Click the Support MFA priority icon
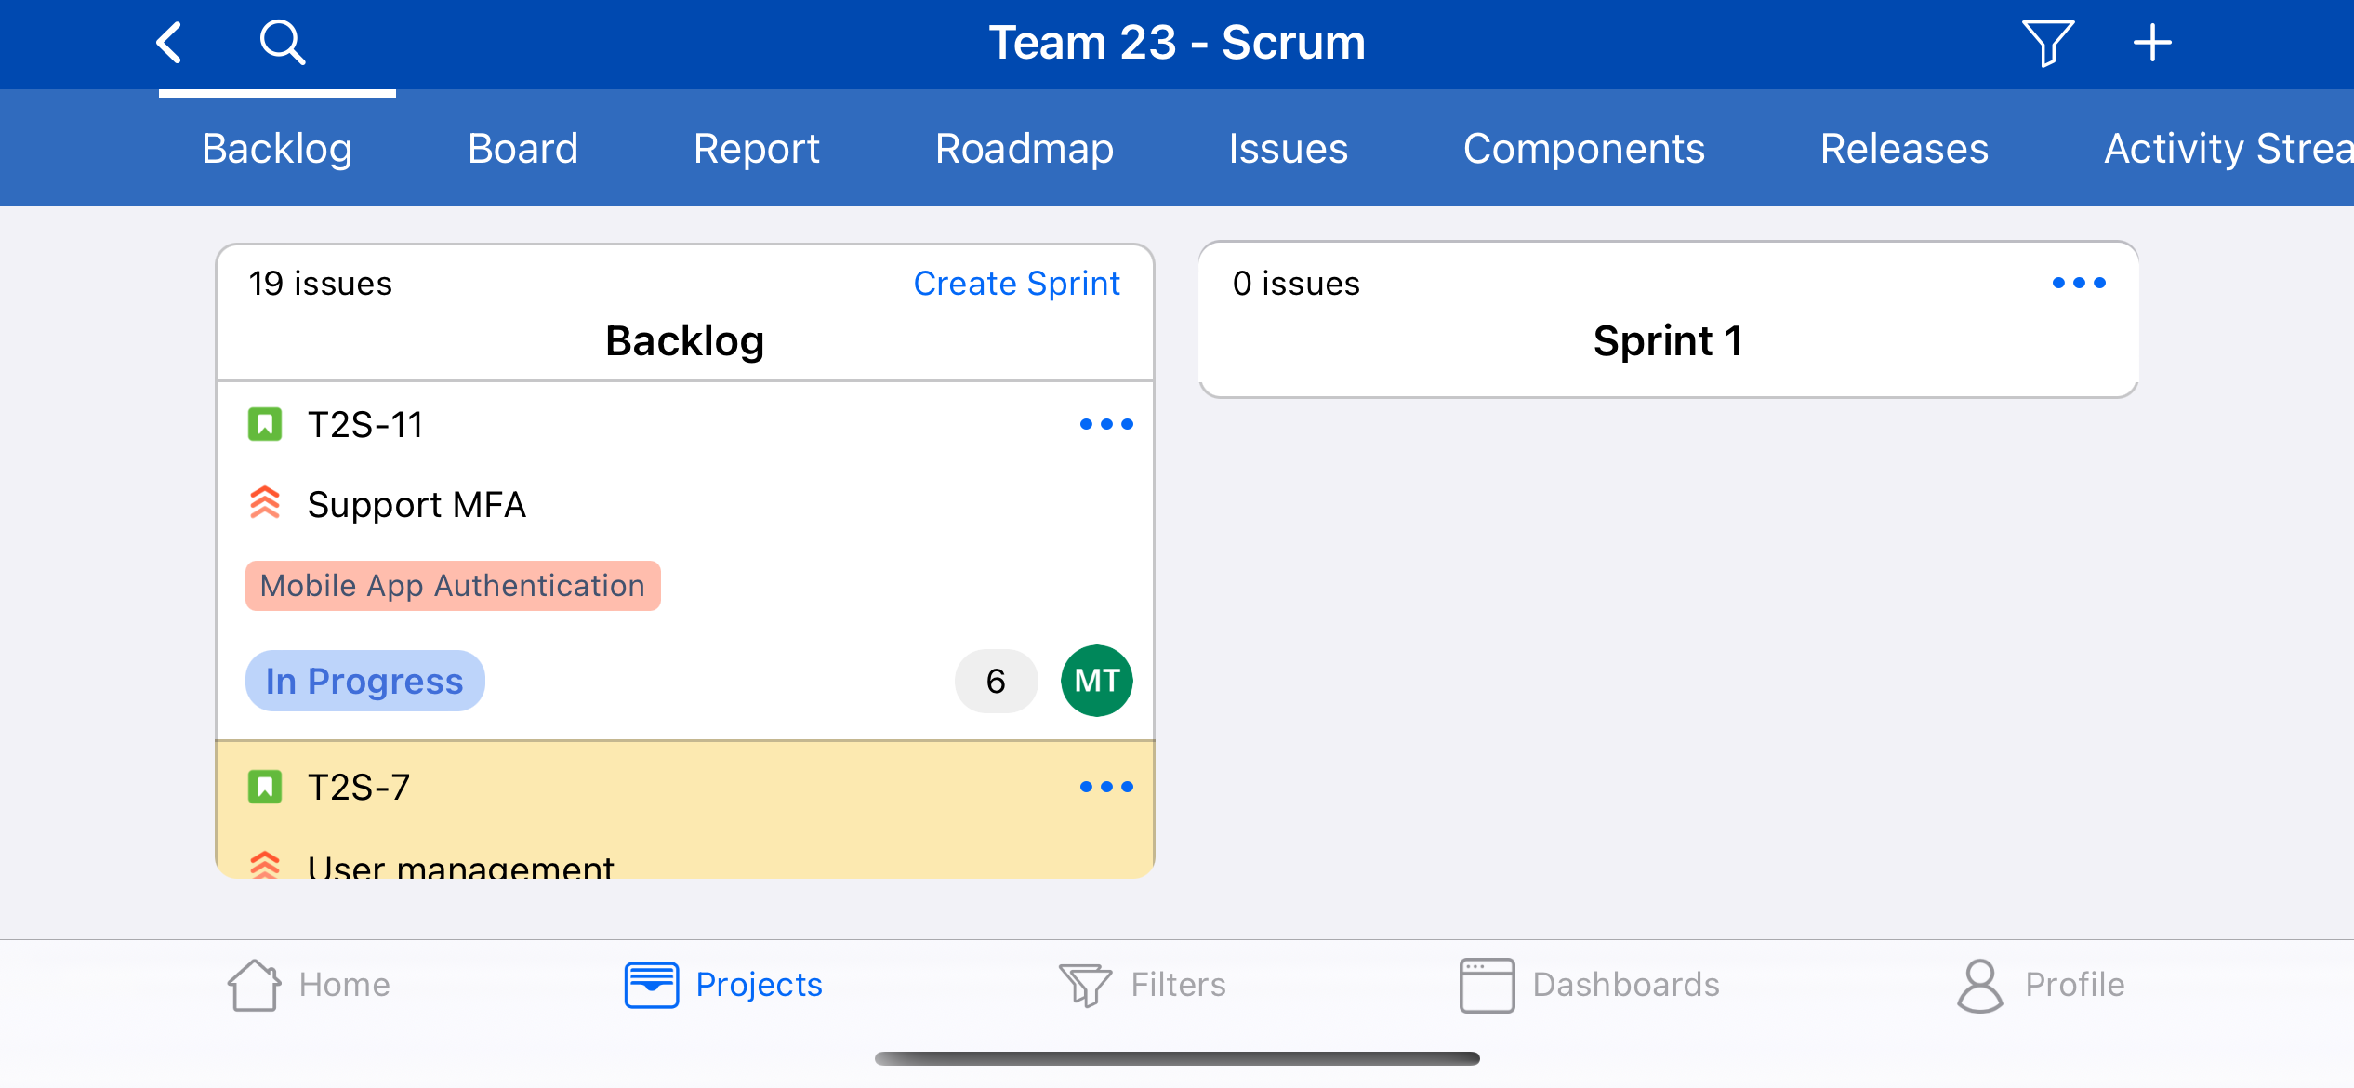Screen dimensions: 2354x1088 point(265,503)
